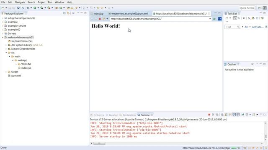The width and height of the screenshot is (268, 150).
Task: Click Collapse All in Package Explorer
Action: [64, 13]
